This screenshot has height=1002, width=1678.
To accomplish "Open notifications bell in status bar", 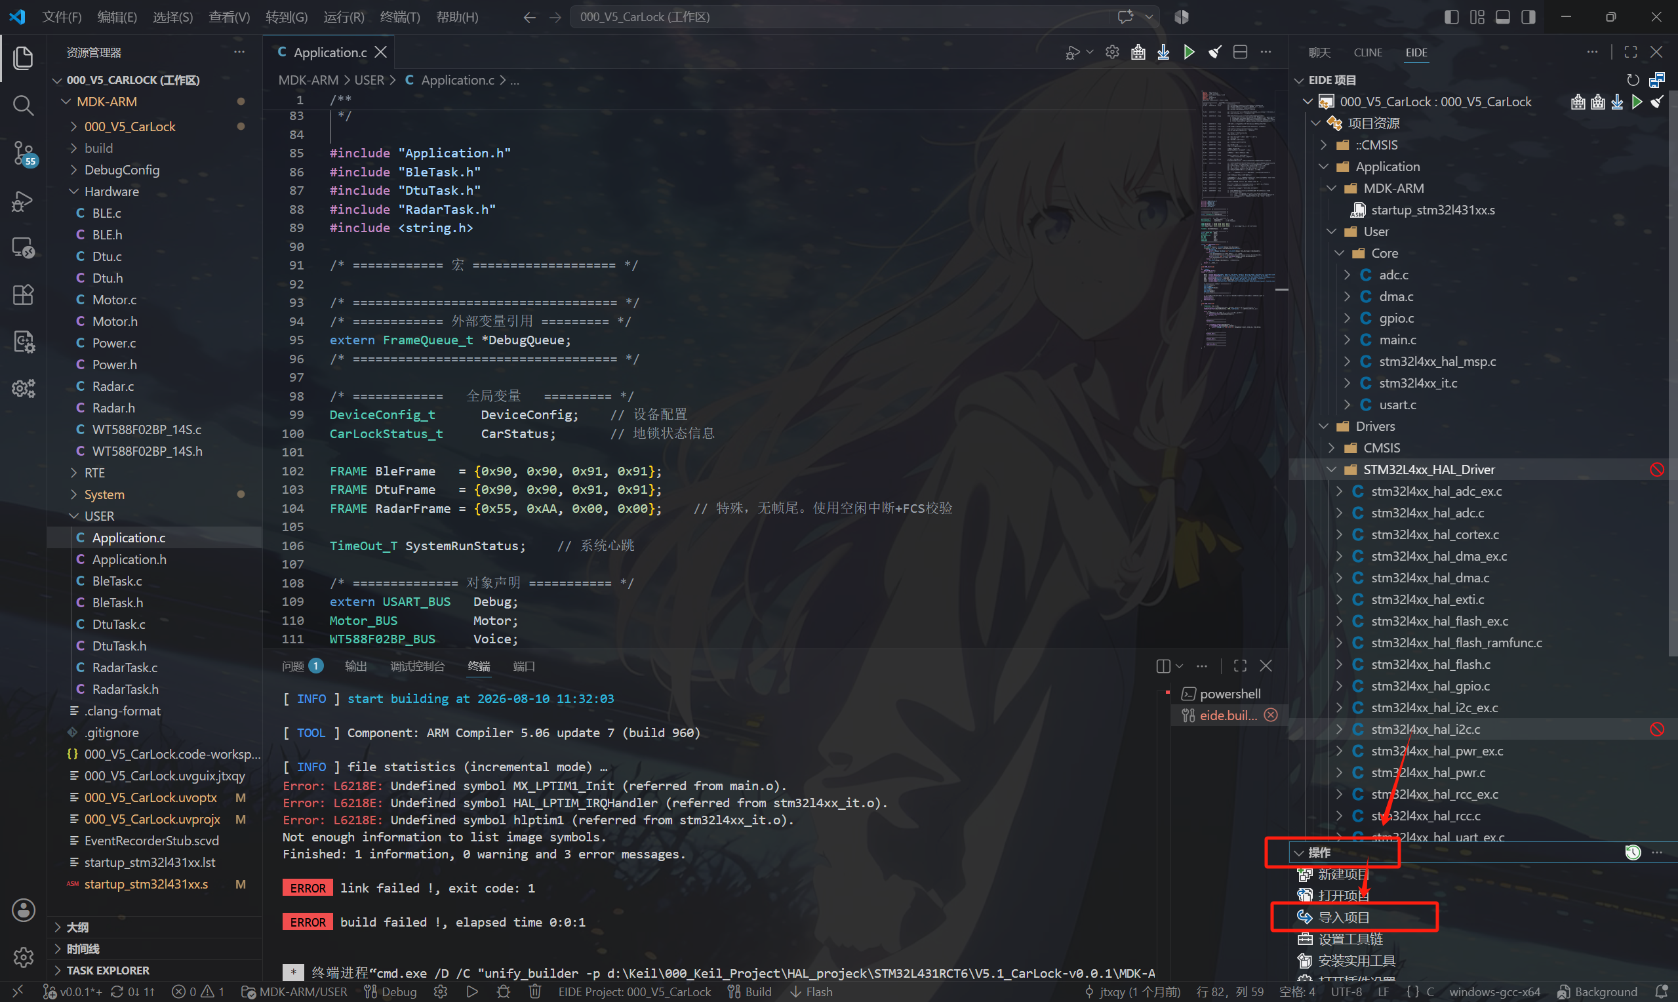I will (1662, 992).
